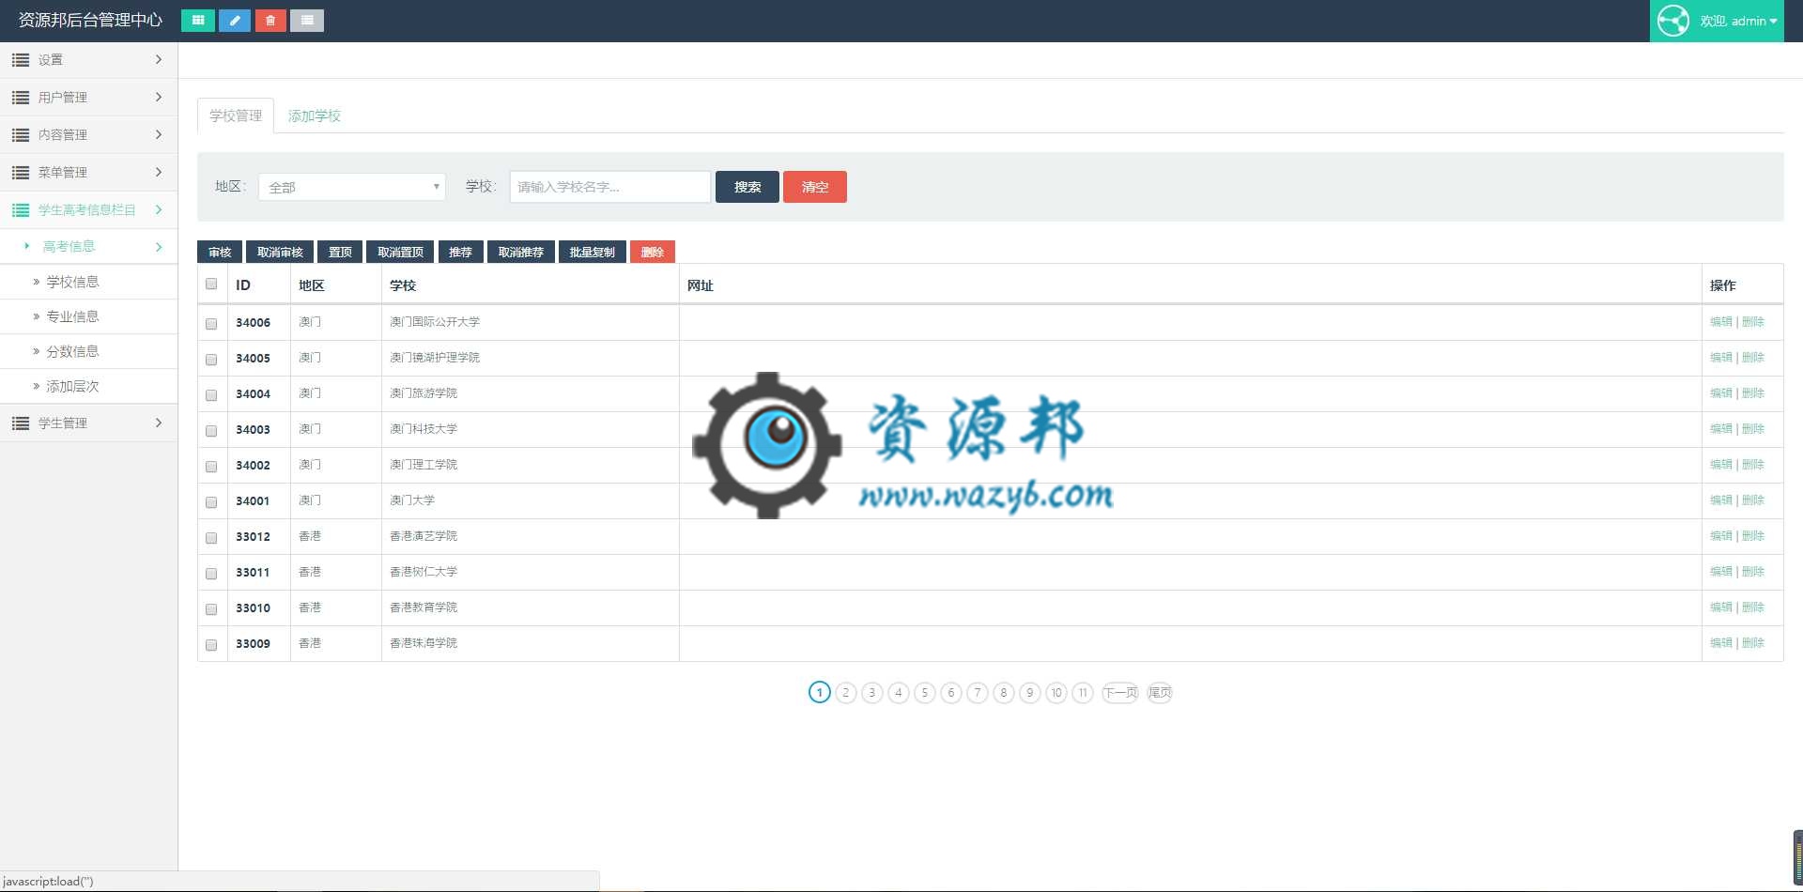Viewport: 1803px width, 892px height.
Task: Check the box for row 34003
Action: (211, 431)
